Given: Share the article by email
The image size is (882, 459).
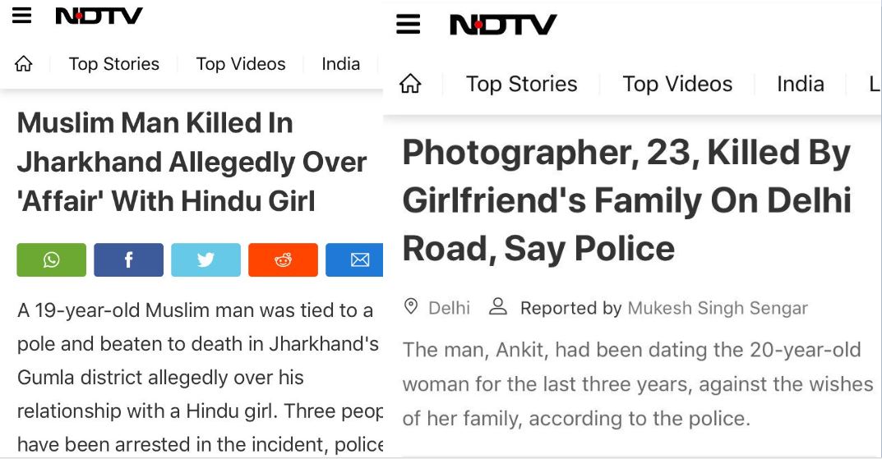Looking at the screenshot, I should [x=355, y=260].
